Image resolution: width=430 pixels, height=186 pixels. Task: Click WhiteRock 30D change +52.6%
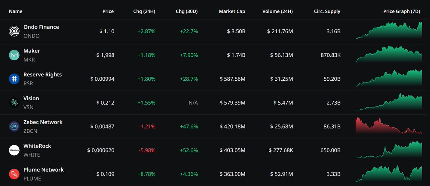(x=189, y=150)
